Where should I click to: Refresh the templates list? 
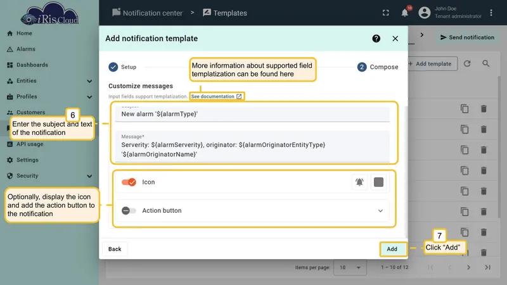(x=467, y=64)
